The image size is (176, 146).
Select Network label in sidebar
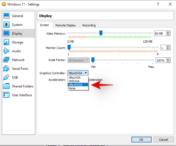point(18,60)
